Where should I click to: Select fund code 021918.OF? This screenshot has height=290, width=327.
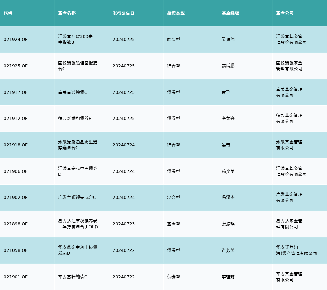[15, 145]
